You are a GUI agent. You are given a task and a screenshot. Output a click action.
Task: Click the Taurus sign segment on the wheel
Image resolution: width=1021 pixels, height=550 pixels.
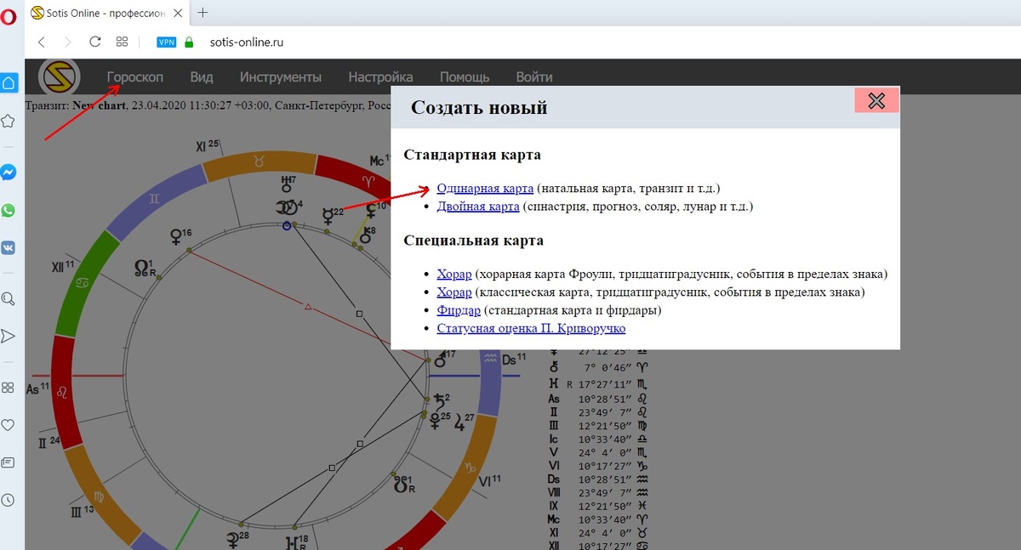(260, 162)
